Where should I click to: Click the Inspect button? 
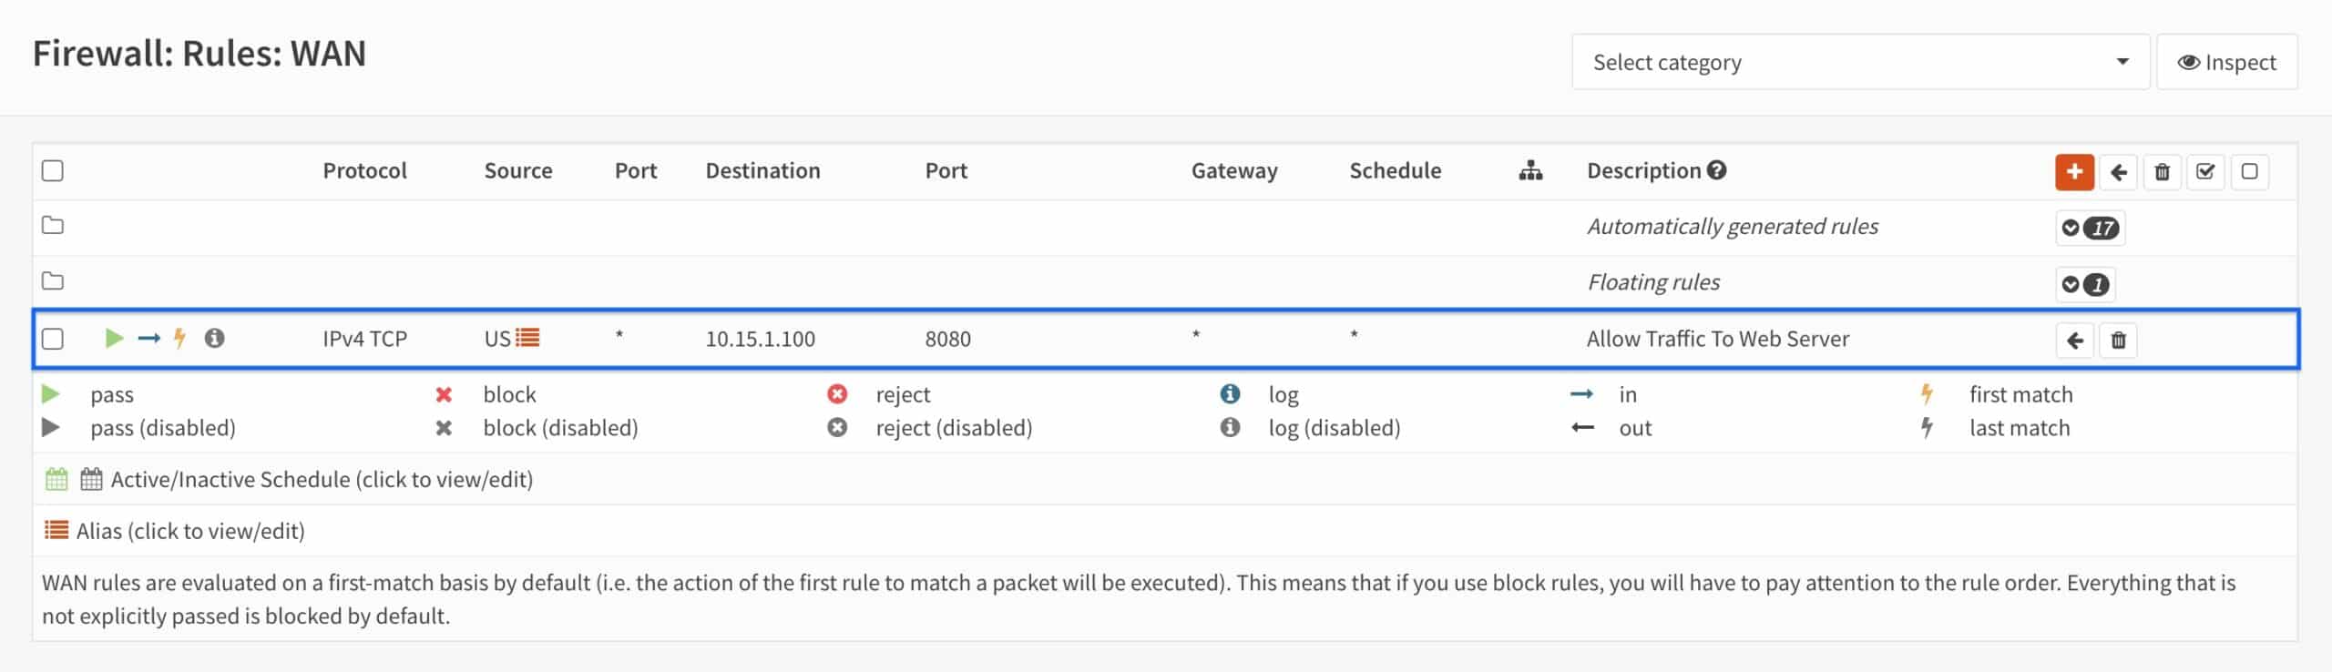(2227, 62)
